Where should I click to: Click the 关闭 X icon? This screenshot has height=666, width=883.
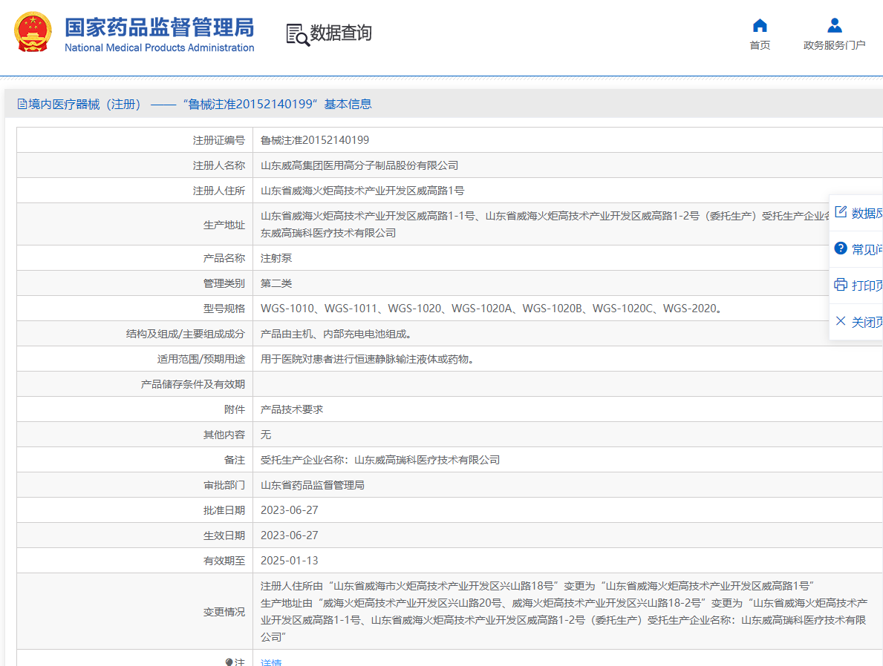pyautogui.click(x=841, y=320)
